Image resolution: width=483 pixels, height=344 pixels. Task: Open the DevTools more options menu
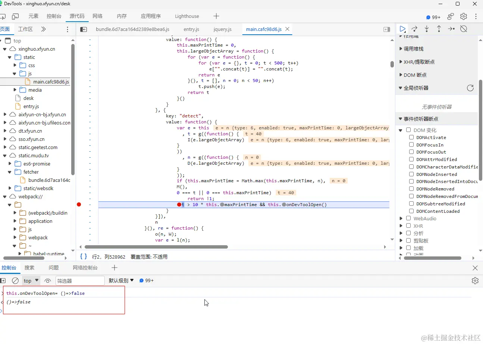[476, 16]
